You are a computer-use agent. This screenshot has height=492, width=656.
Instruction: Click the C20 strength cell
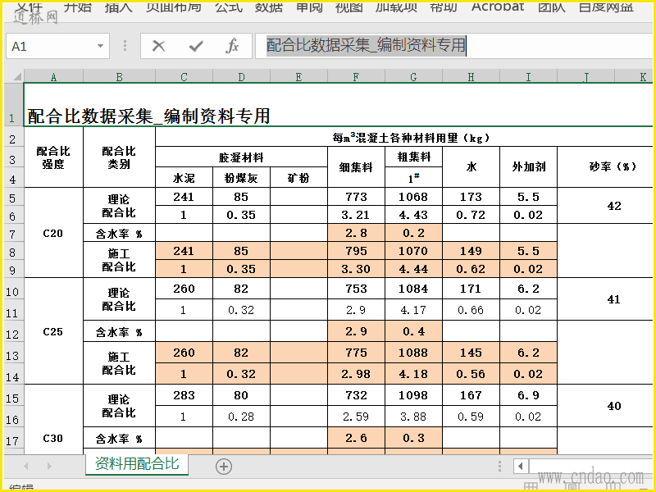53,233
